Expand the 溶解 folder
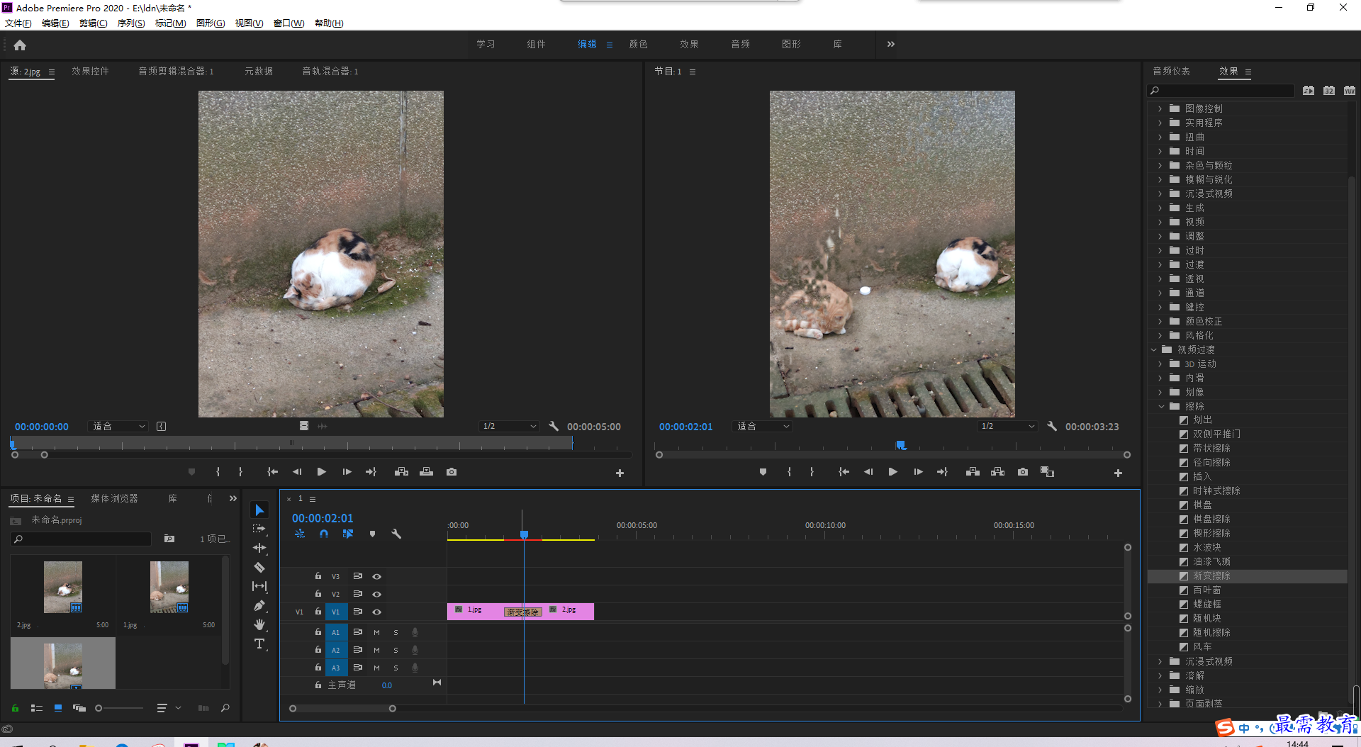 1160,675
